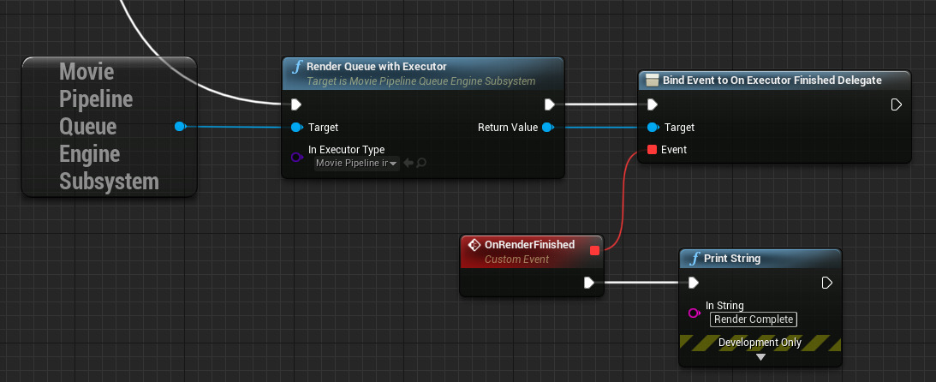Screen dimensions: 936x382
Task: Click the Render Complete text field
Action: 754,319
